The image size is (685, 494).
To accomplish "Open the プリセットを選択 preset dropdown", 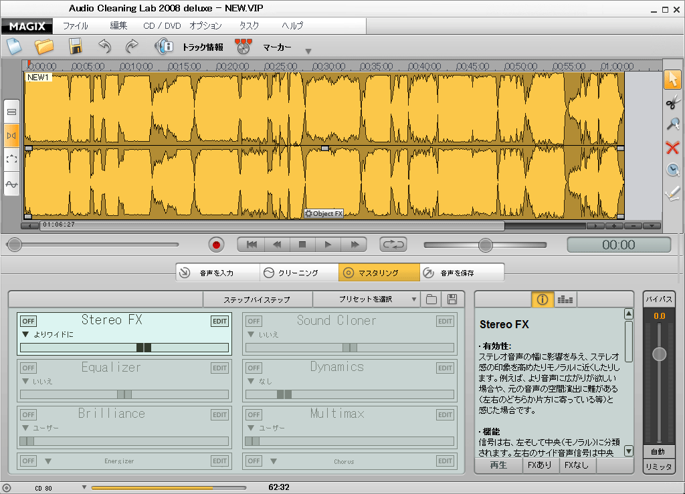I will click(x=367, y=299).
